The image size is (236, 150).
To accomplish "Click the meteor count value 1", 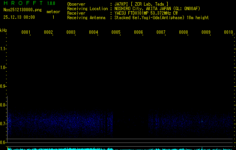I will (x=53, y=17).
